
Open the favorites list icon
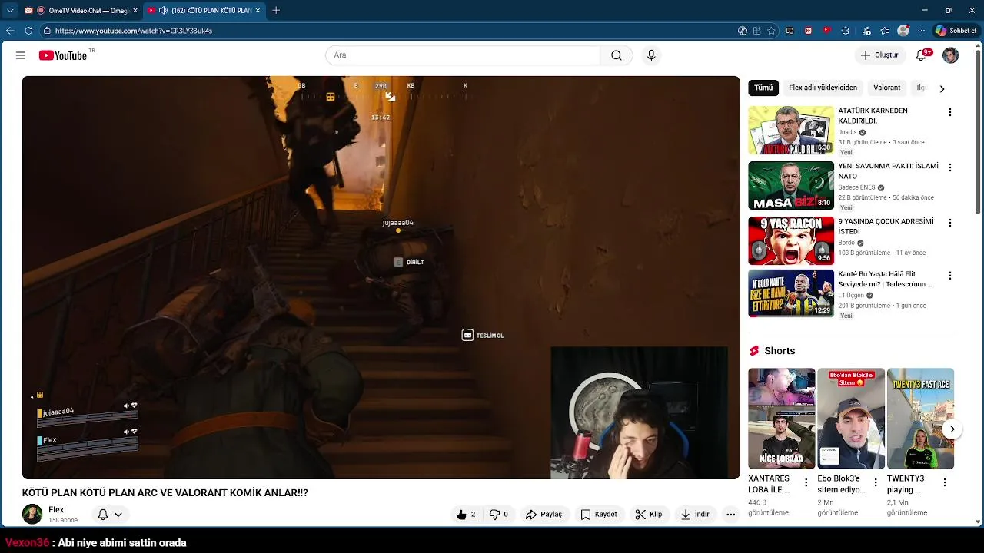(x=885, y=31)
